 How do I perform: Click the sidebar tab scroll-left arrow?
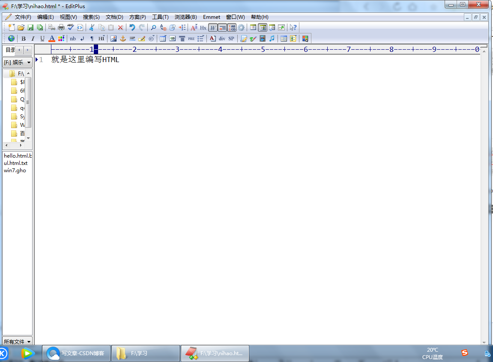pos(20,50)
